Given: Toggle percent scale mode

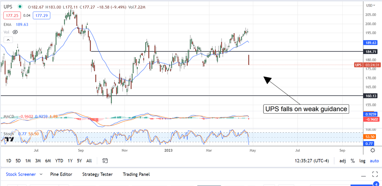Looking at the screenshot, I should [x=353, y=161].
